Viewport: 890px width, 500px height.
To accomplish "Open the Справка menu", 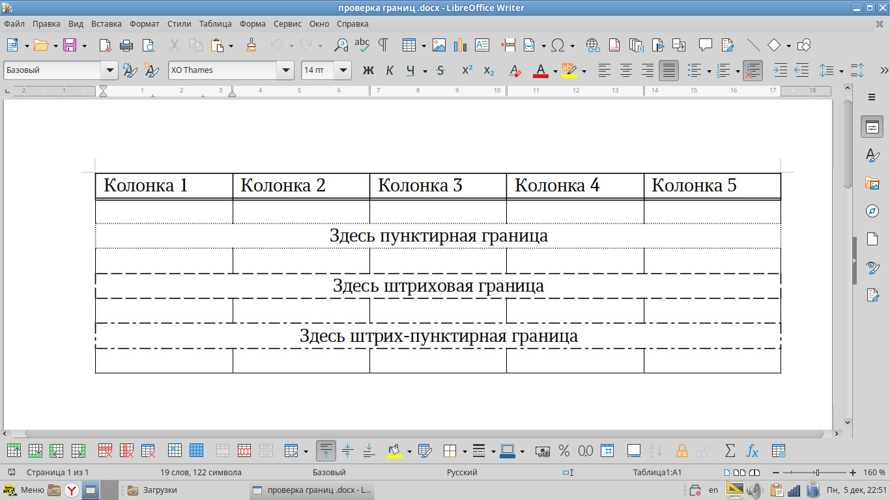I will point(352,23).
